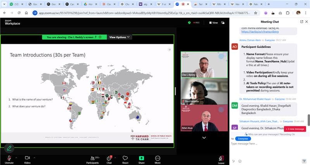Leave the meeting
This screenshot has height=165, width=310.
[x=221, y=160]
